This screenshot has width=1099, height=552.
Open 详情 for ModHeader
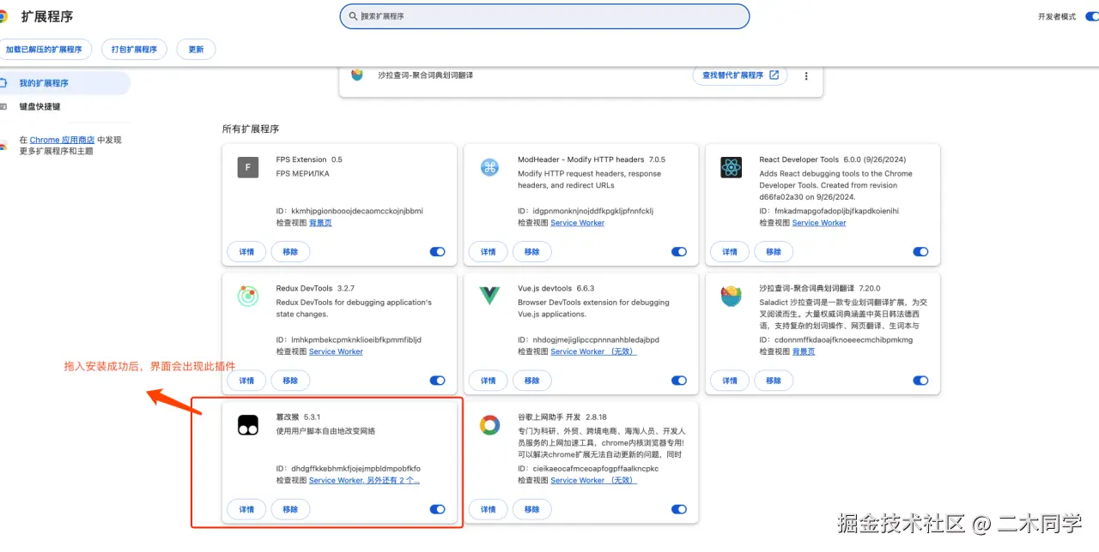click(488, 252)
